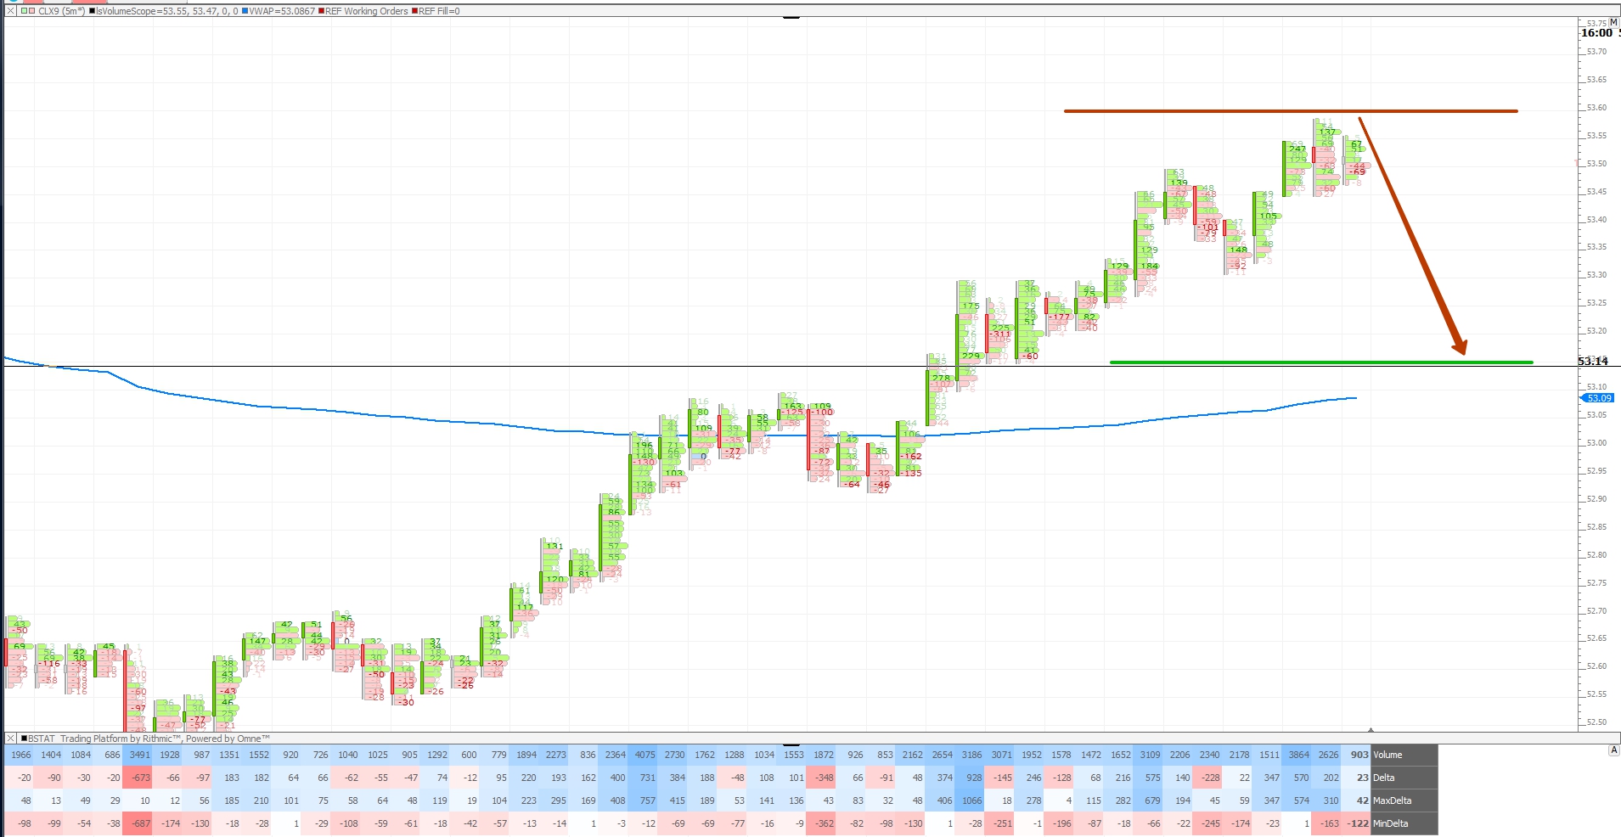Screen dimensions: 1621x837
Task: Click the -245 MinDelta cell
Action: 1207,823
